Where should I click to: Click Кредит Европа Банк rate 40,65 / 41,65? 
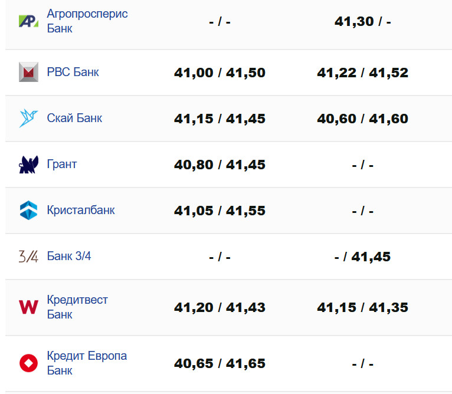tap(220, 363)
